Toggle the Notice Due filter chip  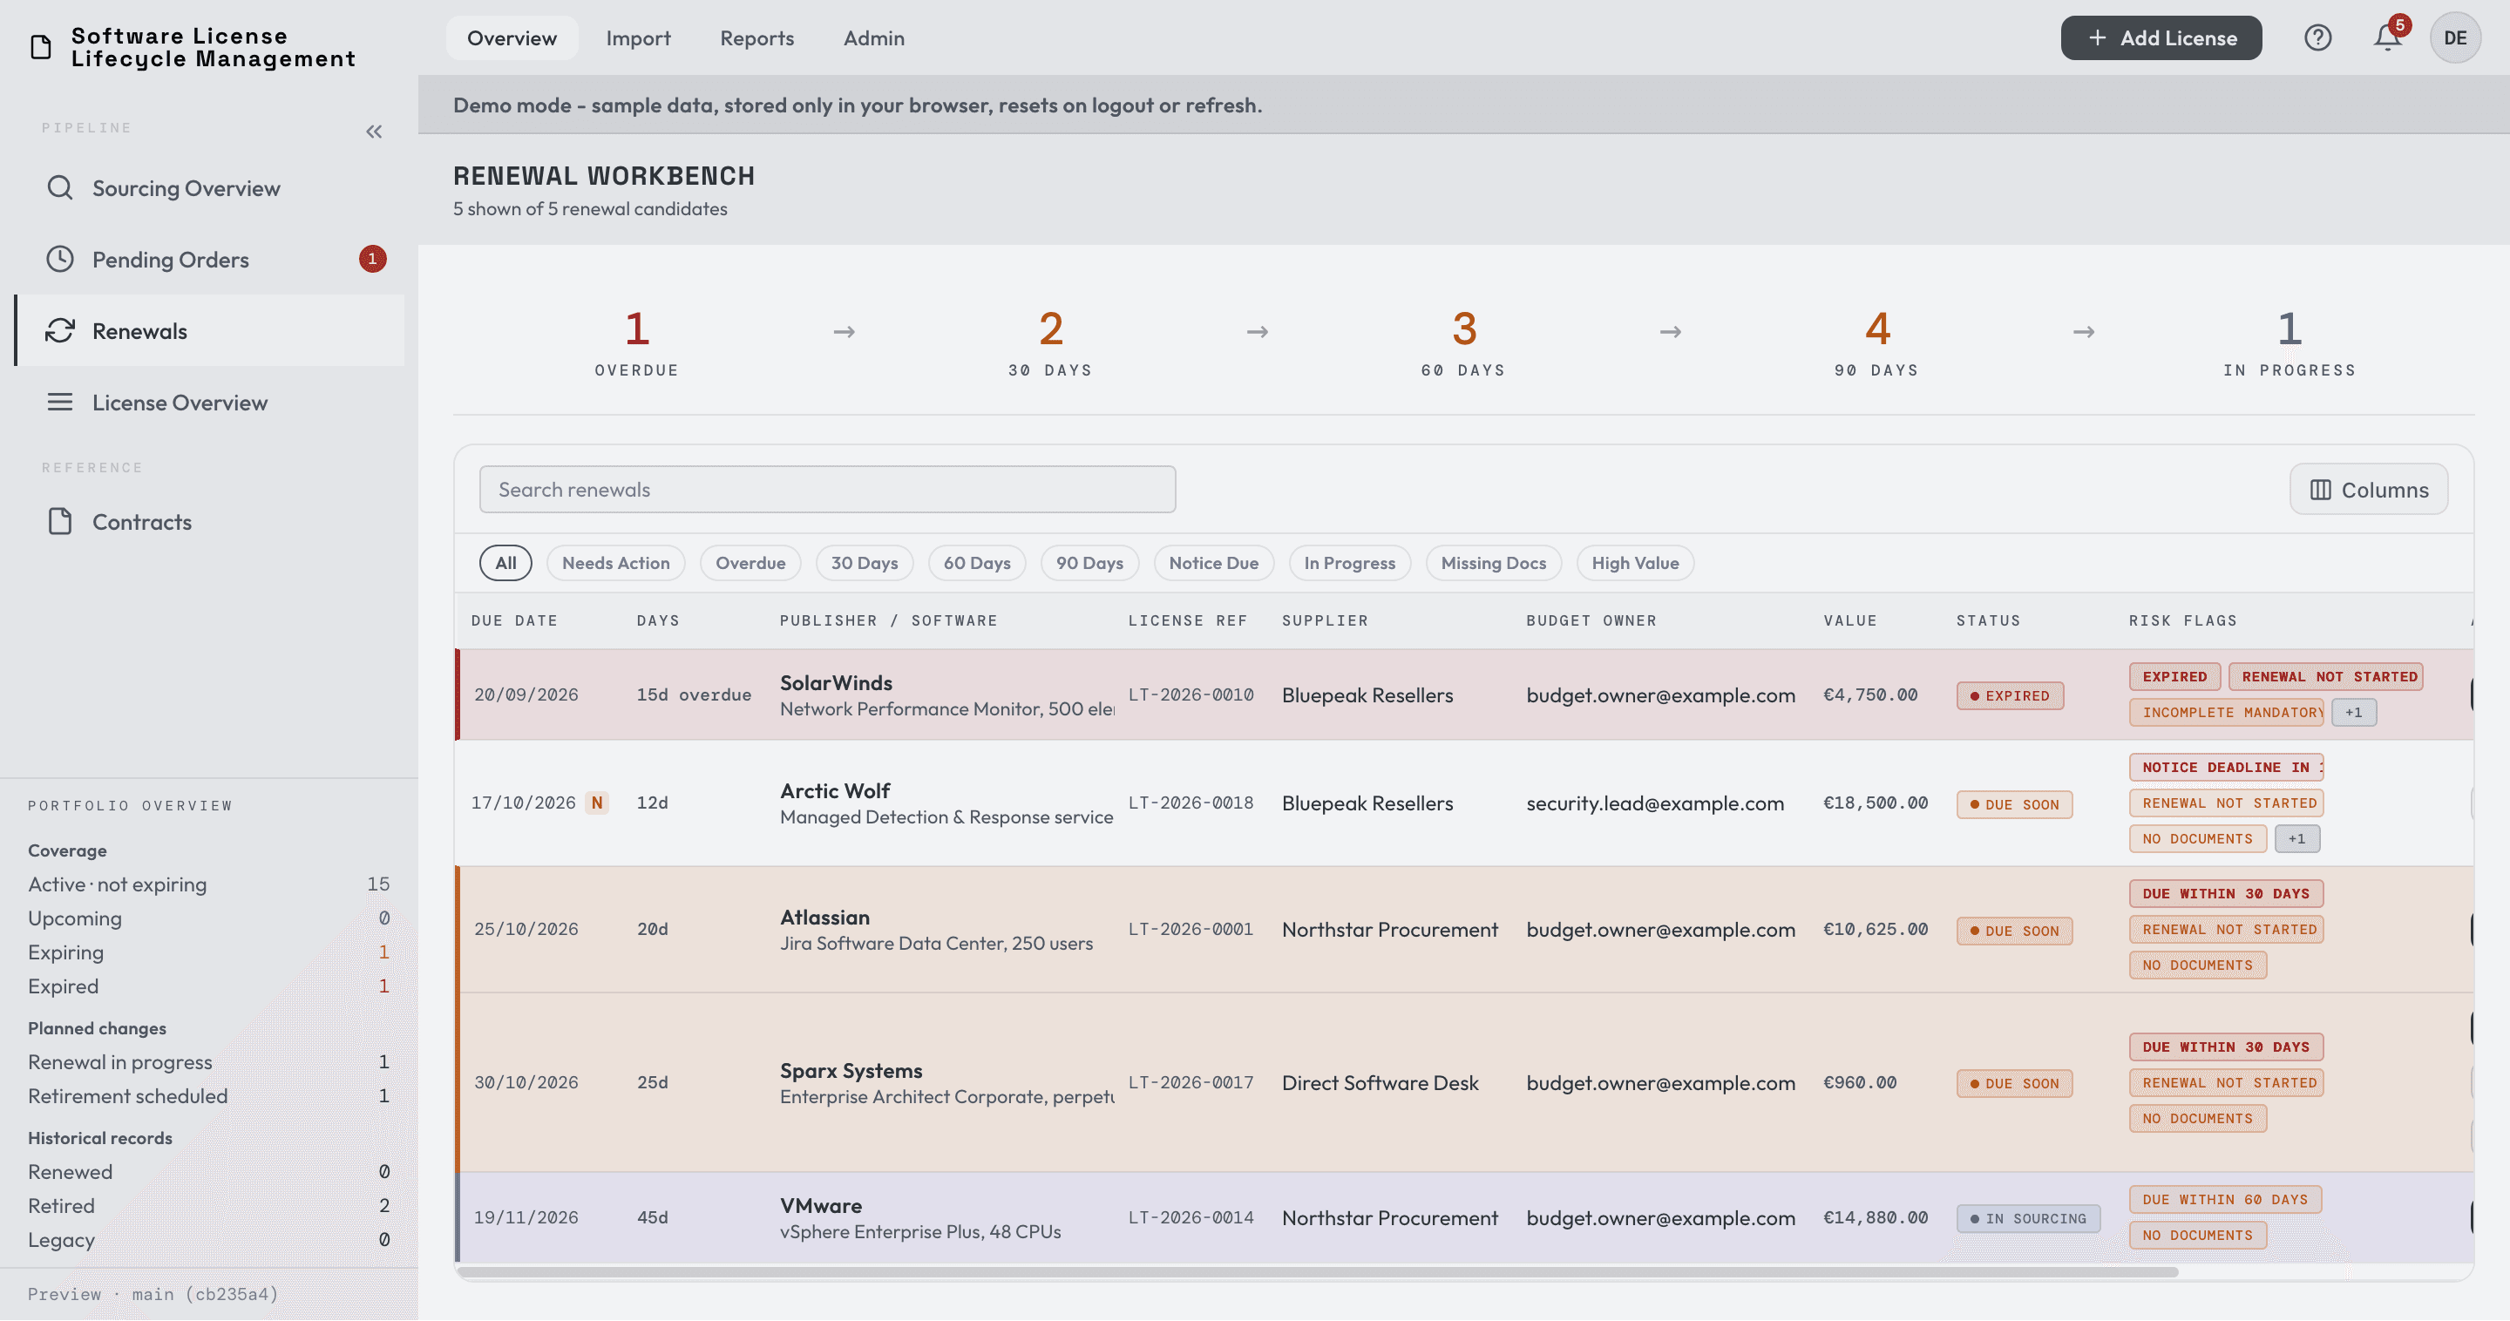pyautogui.click(x=1213, y=563)
